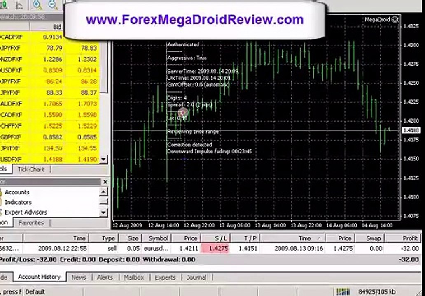Open the Account History tab
Image resolution: width=425 pixels, height=296 pixels.
[x=39, y=277]
